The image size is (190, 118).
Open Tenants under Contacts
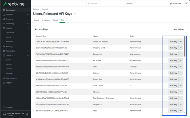(9, 64)
